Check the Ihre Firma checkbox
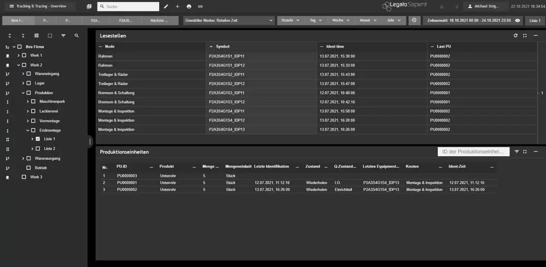This screenshot has width=546, height=267. click(19, 47)
